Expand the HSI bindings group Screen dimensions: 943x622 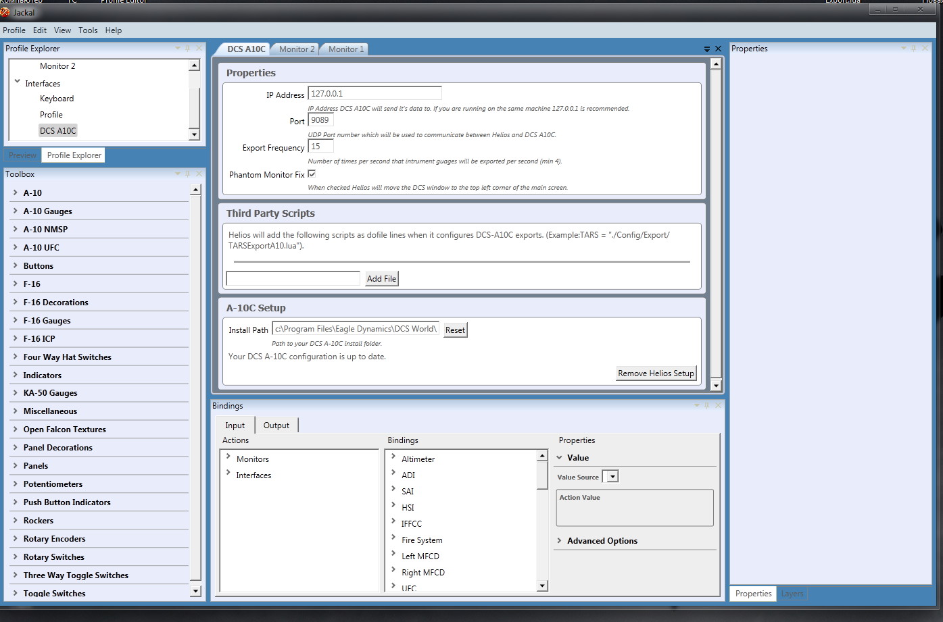(393, 505)
